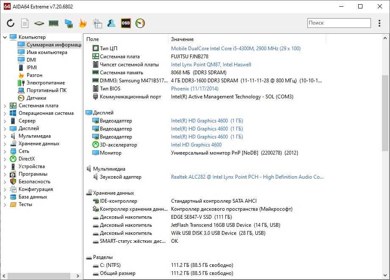Click the tree pane horizontal scrollbar left arrow
390x280 pixels.
pyautogui.click(x=4, y=276)
